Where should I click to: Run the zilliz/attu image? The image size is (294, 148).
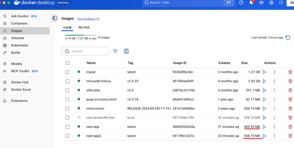[264, 90]
